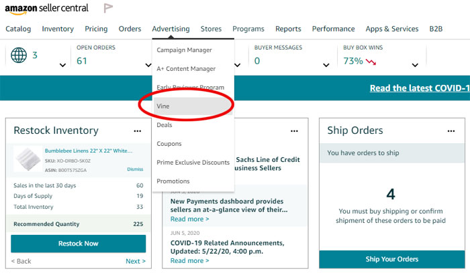Expand the Buyer Messages dropdown chevron
Image resolution: width=470 pixels, height=277 pixels.
click(326, 65)
